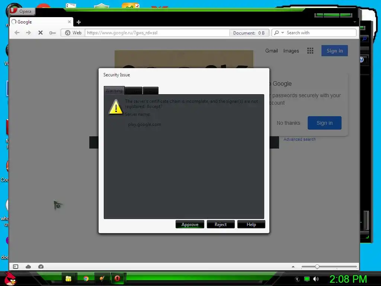
Task: Switch to Opera in the taskbar
Action: point(117,279)
